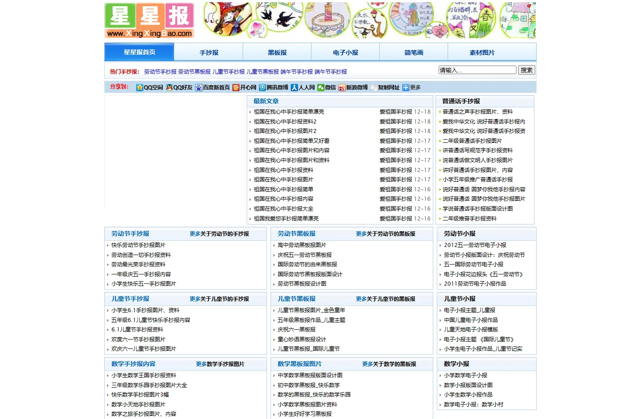Open 快乐数学手抄报图片3幅
The image size is (640, 419).
pos(140,395)
